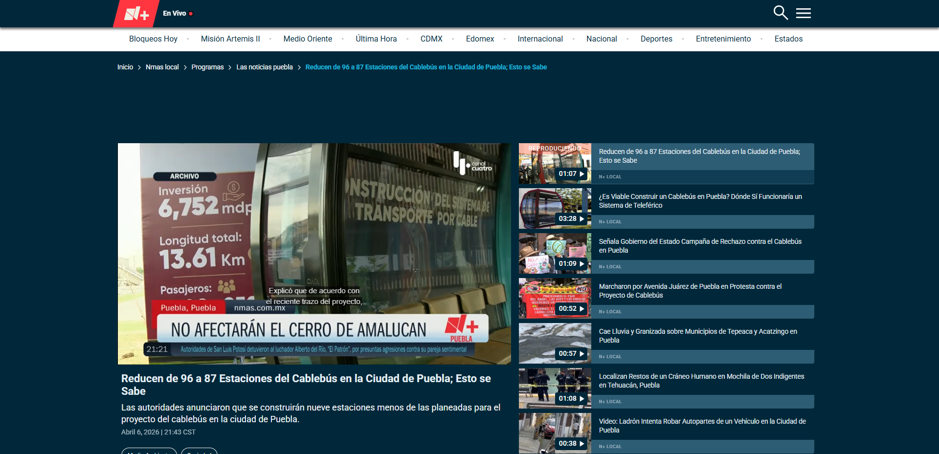939x454 pixels.
Task: Open the Misión Artemis II section
Action: tap(230, 39)
